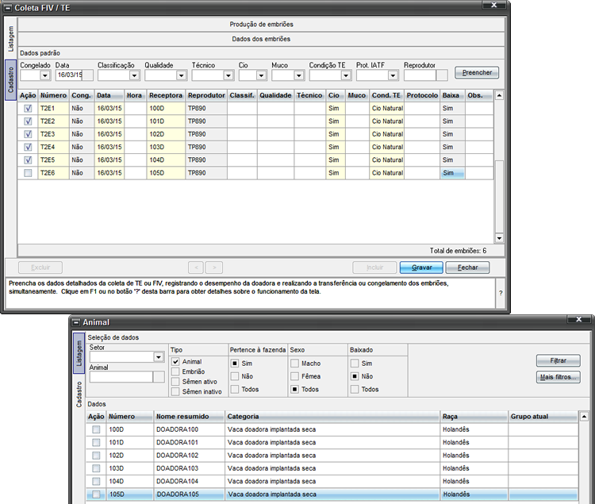Expand the Dados dos embriões section header
The image size is (595, 504).
pos(261,39)
